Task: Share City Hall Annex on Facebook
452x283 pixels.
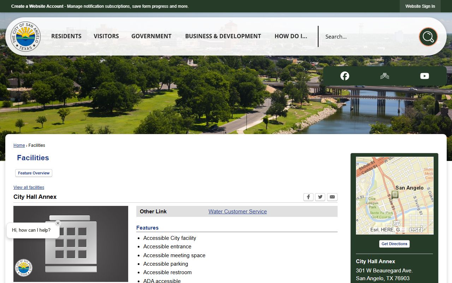Action: tap(308, 197)
